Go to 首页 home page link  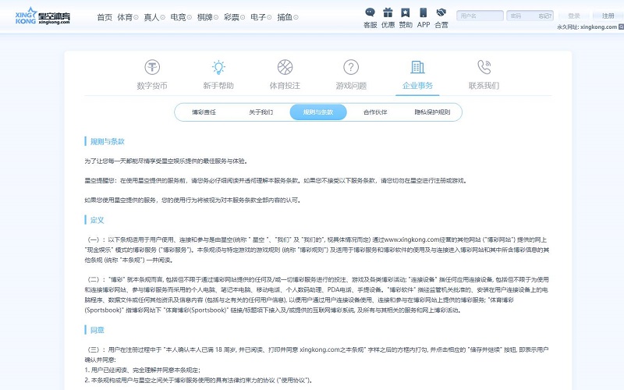tap(105, 17)
